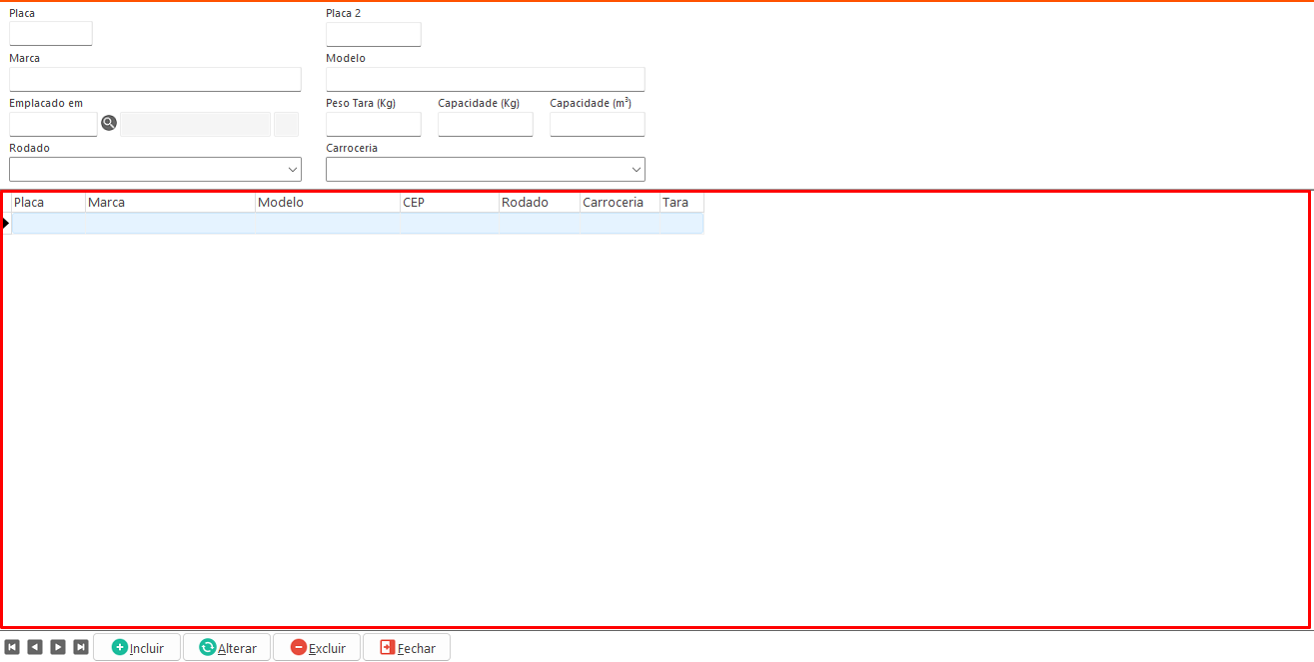Click into the Placa 2 field
The image size is (1314, 662).
[373, 34]
